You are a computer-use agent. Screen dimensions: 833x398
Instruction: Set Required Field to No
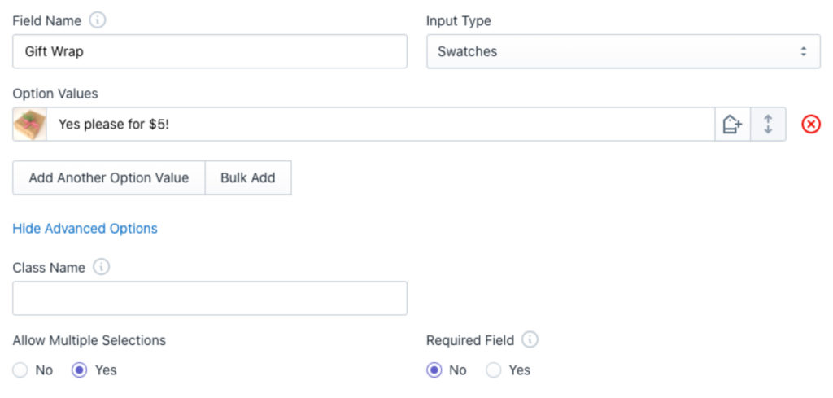click(434, 370)
